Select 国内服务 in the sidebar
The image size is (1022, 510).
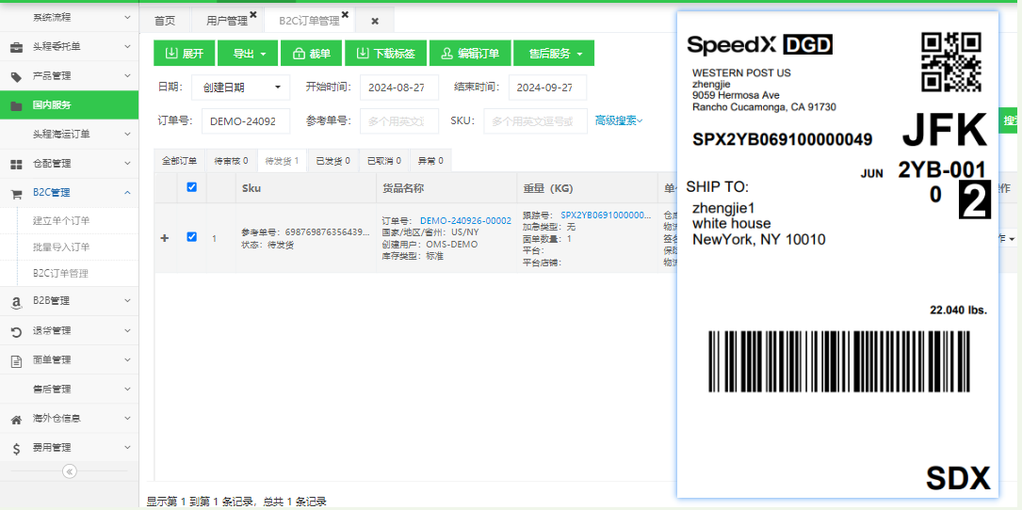click(69, 104)
